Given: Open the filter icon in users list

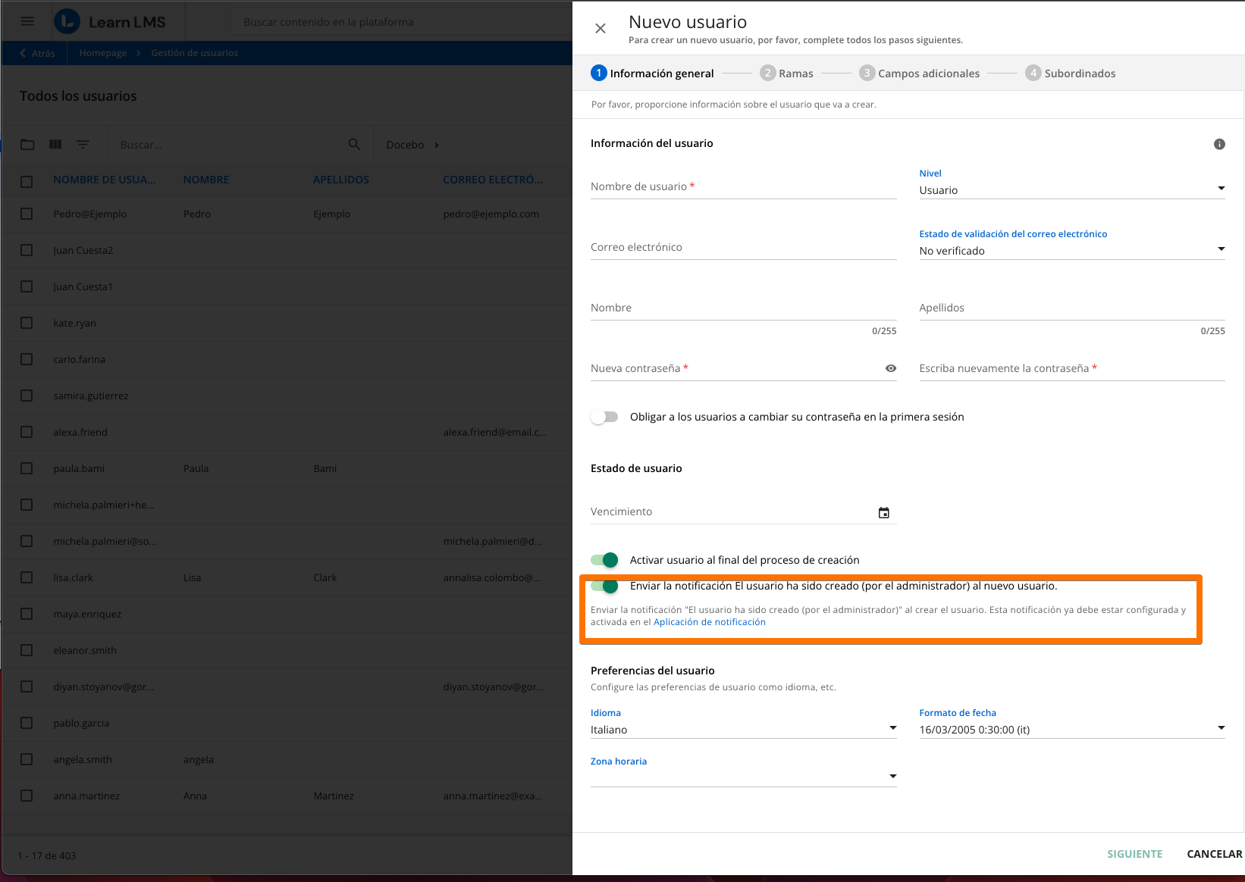Looking at the screenshot, I should click(x=83, y=144).
